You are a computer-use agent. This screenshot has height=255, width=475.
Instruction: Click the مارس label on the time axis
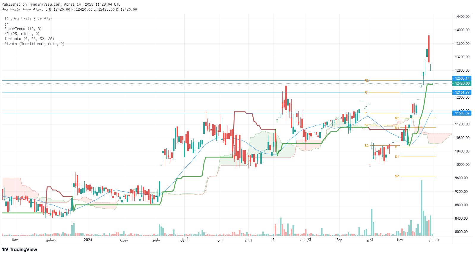pyautogui.click(x=156, y=240)
